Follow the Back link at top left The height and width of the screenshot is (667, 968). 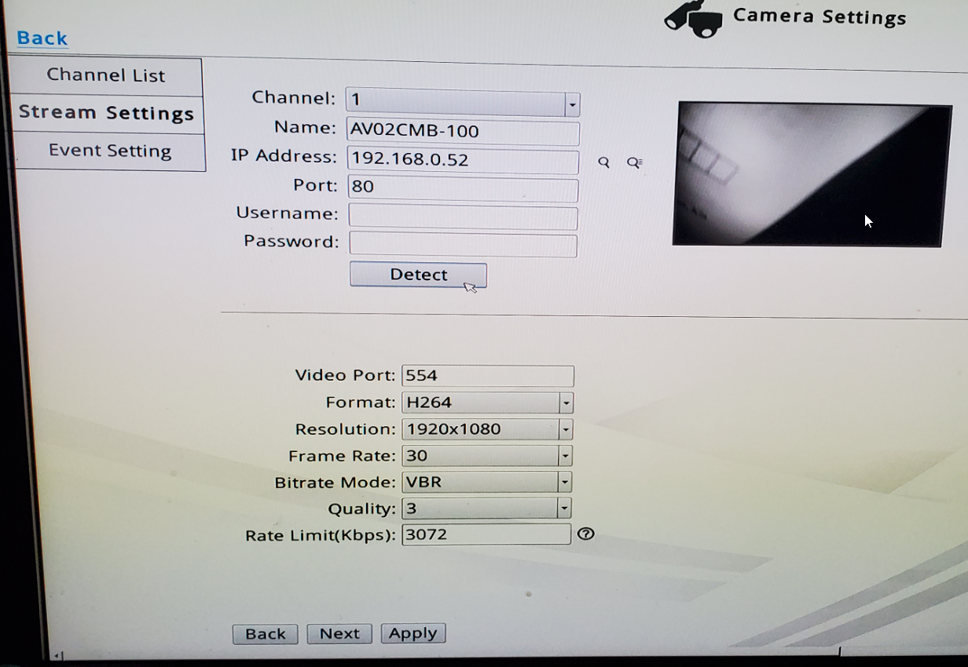tap(42, 38)
